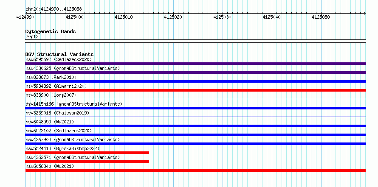Click the nsv6595692 (Sedlazeck2020) label

coord(59,59)
